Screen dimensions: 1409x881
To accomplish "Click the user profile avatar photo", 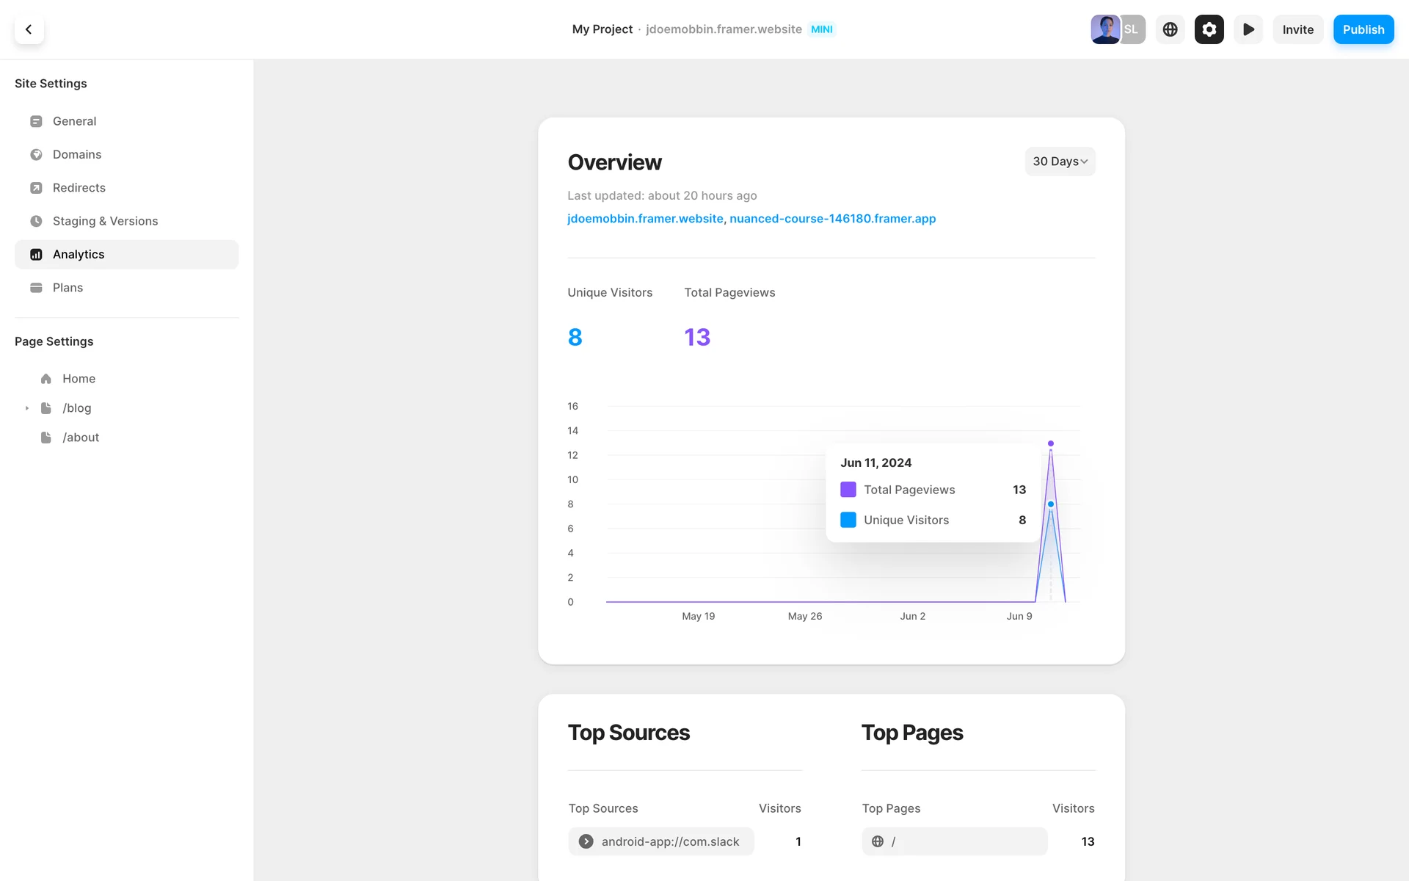I will (1104, 29).
